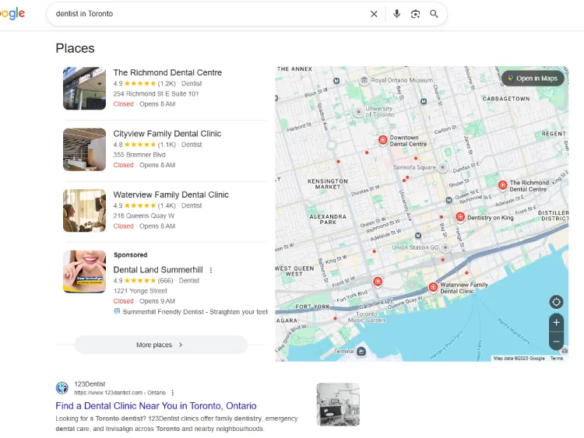Click the airport Terminal icon on map

[361, 352]
